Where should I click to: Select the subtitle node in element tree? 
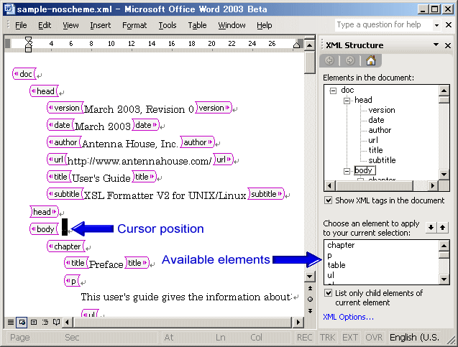click(382, 160)
